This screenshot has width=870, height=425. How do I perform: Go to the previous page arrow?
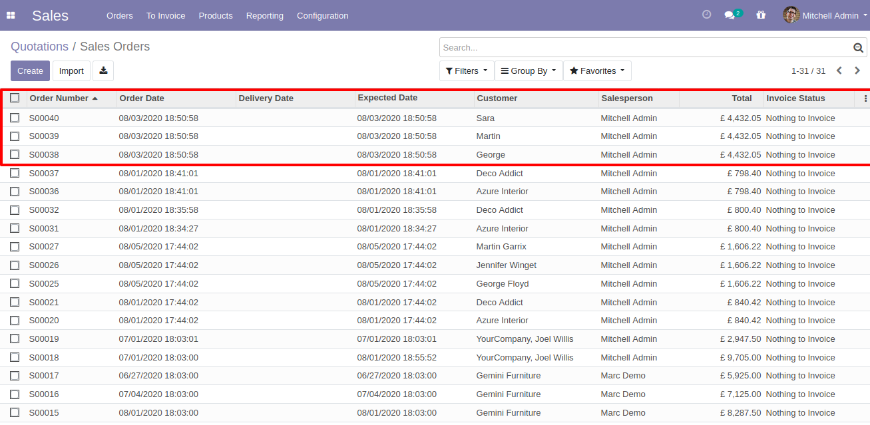(x=839, y=71)
